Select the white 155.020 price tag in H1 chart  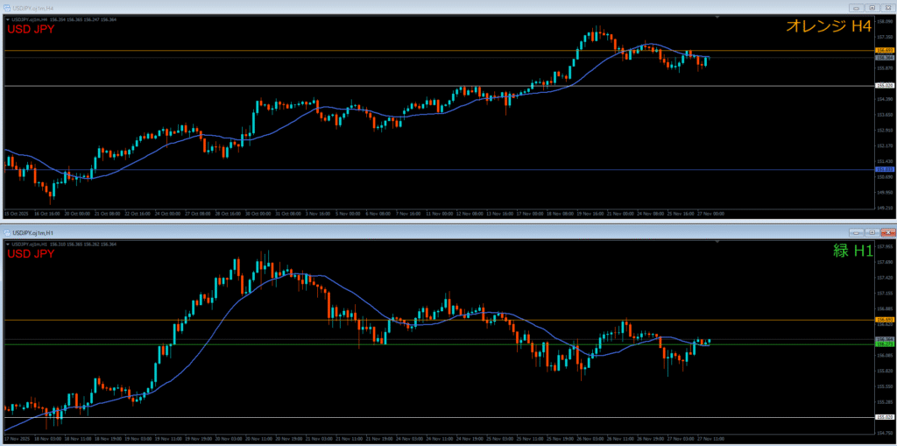[886, 417]
